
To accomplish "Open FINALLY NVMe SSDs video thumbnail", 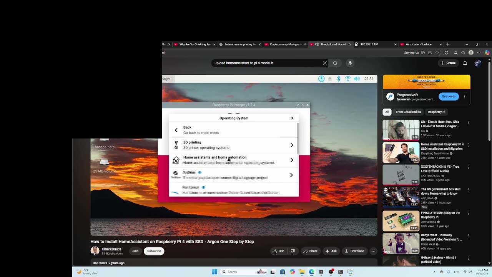I will (401, 220).
